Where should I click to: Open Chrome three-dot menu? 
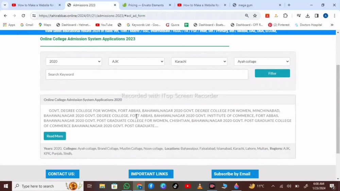click(x=335, y=16)
